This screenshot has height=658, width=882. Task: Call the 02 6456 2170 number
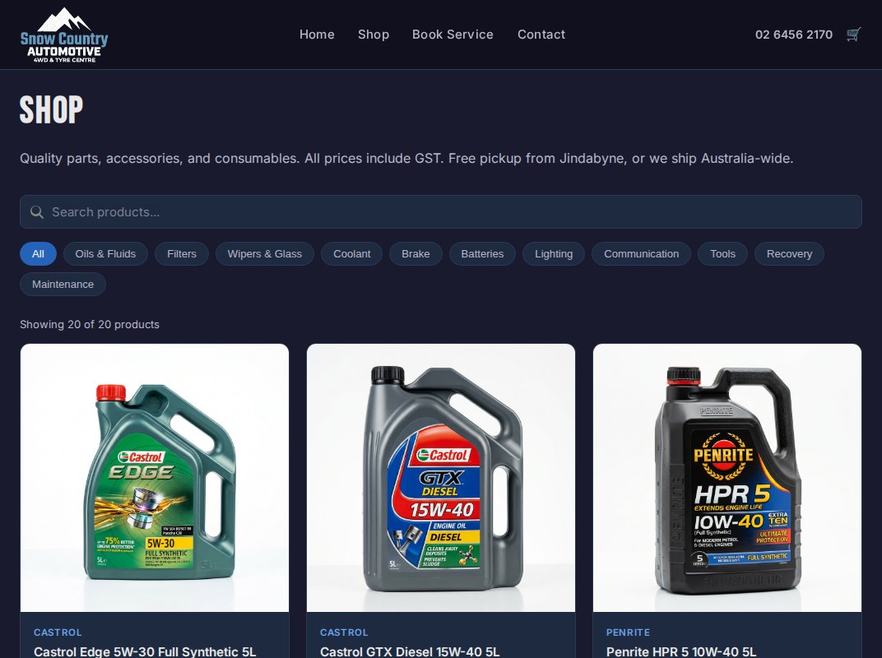(x=794, y=35)
